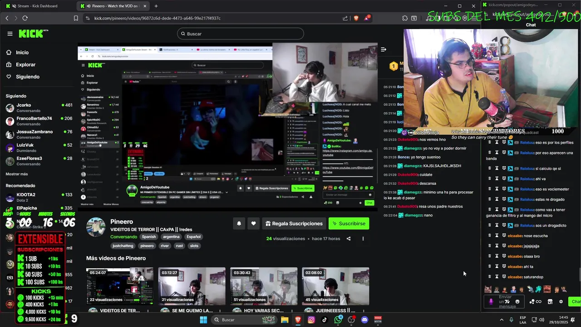This screenshot has width=581, height=327.
Task: Click the heart follow icon for Pineero
Action: click(x=253, y=223)
